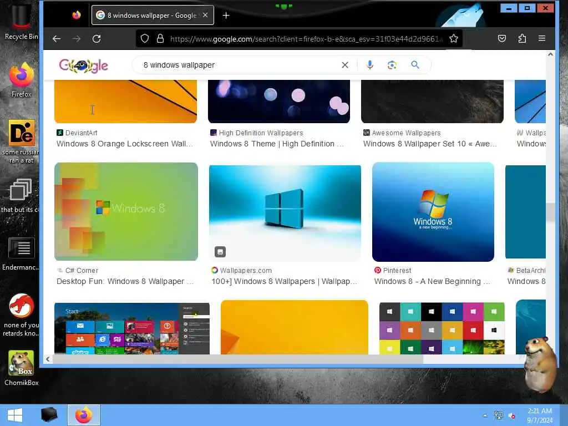
Task: Show hidden system tray icons
Action: tap(485, 416)
